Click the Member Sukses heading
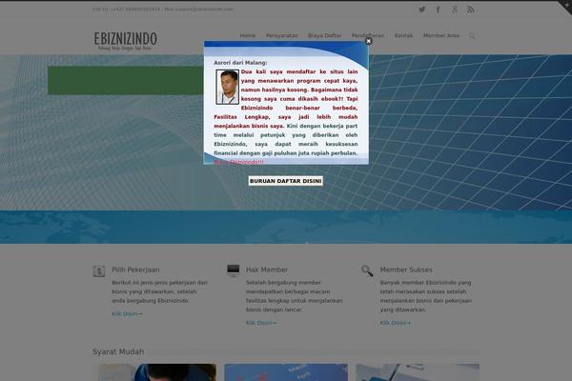Viewport: 572px width, 381px height. coord(406,270)
